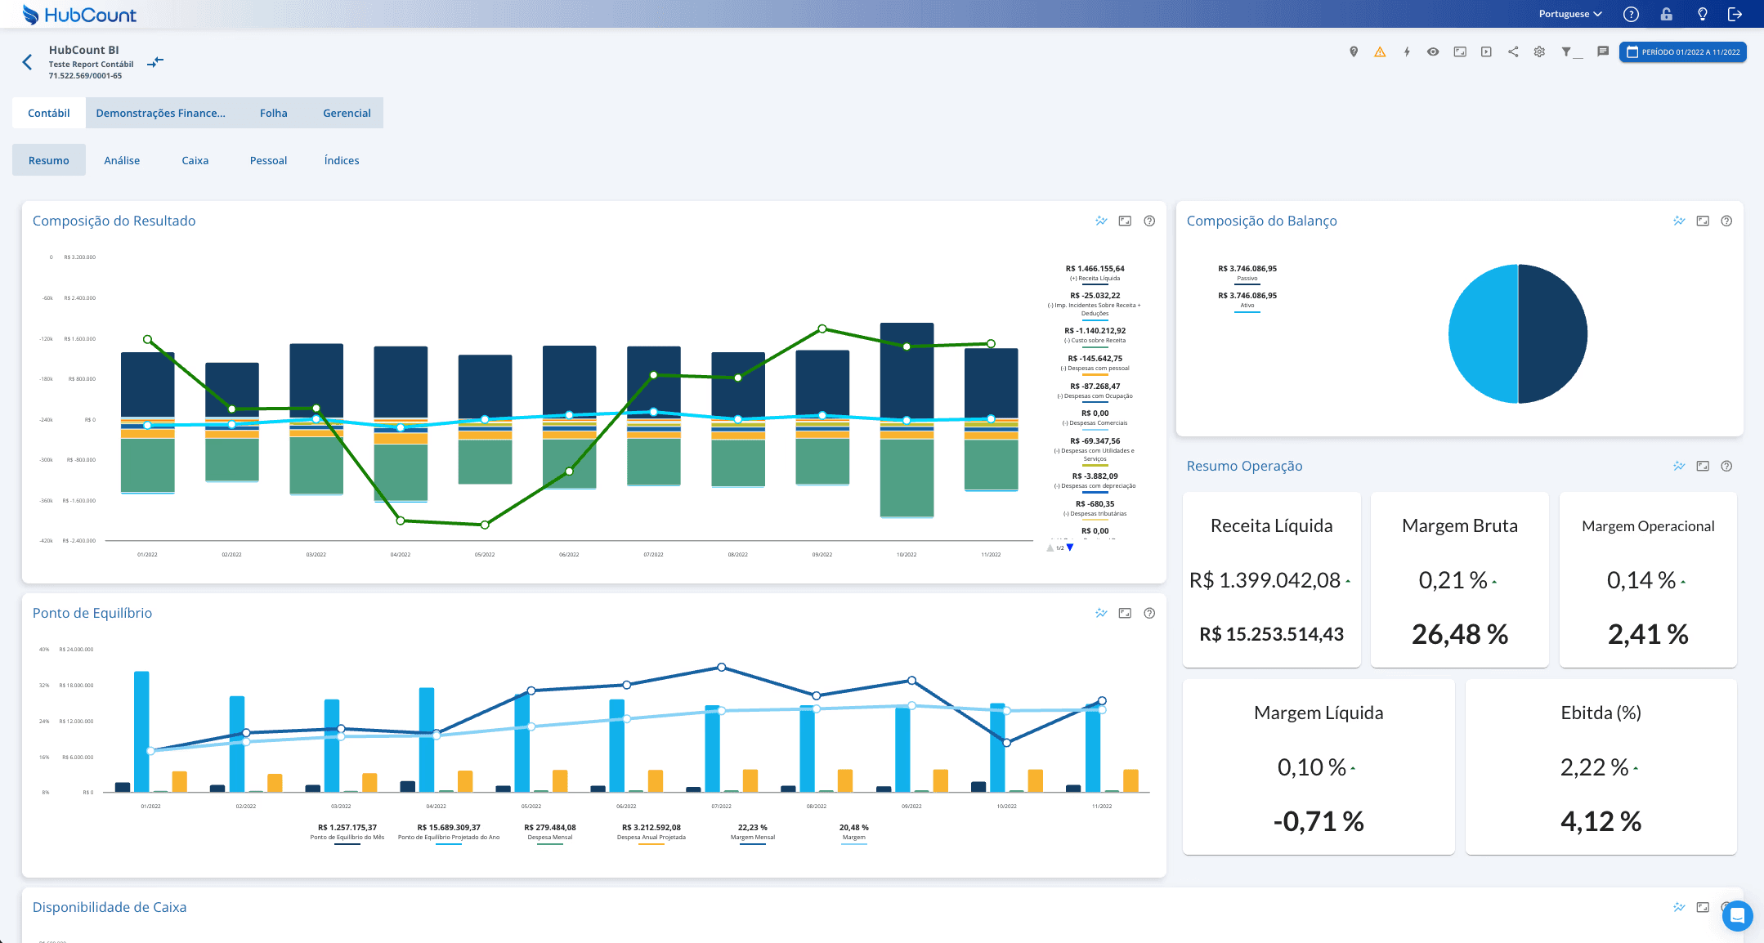Select the Caixa sub-tab
Viewport: 1764px width, 943px height.
[x=195, y=160]
